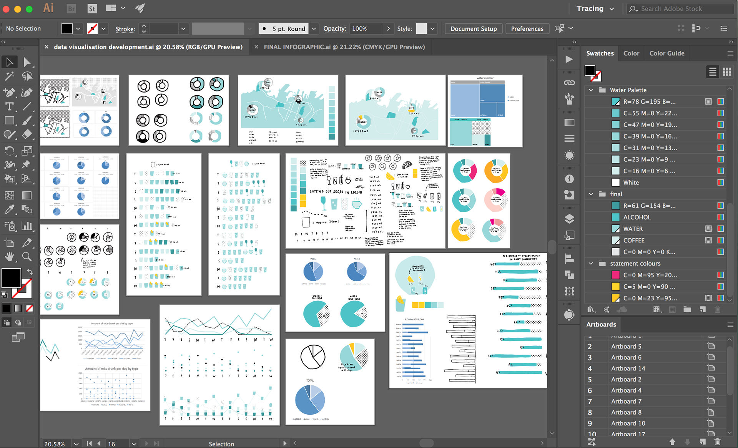Collapse the Water Palette color group
Image resolution: width=738 pixels, height=448 pixels.
[x=591, y=90]
